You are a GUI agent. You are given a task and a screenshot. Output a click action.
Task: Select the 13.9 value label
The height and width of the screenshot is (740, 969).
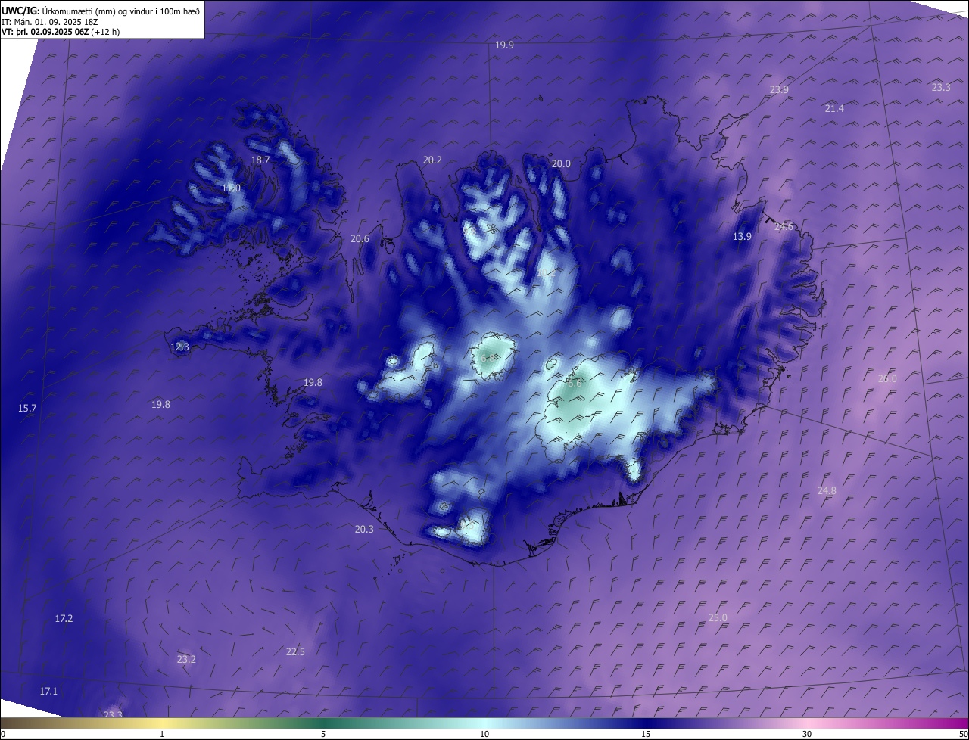tap(742, 237)
